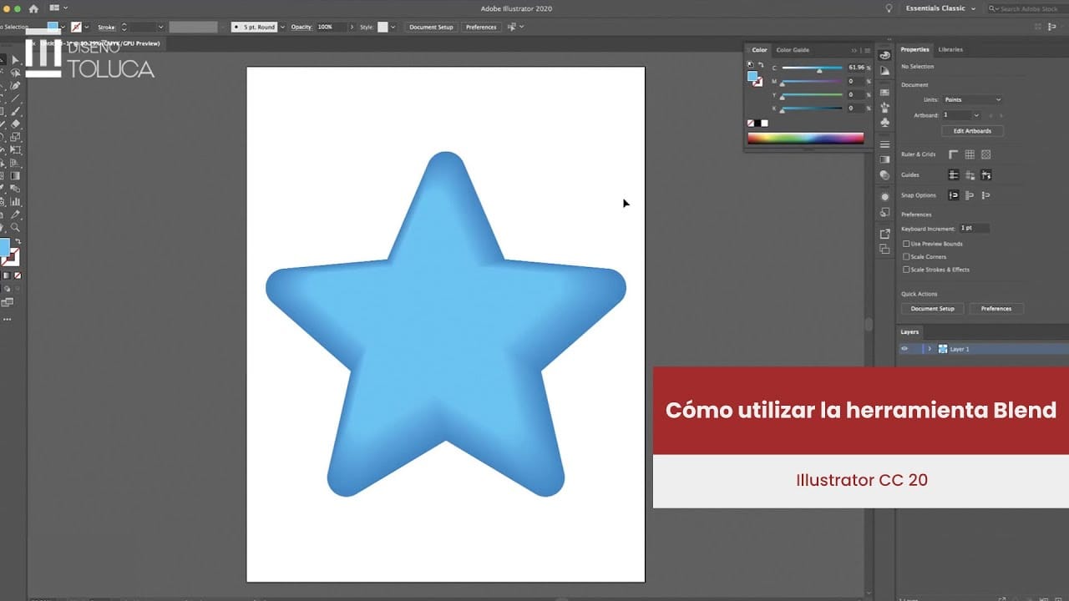
Task: Open Edit Toolbar three-dots menu
Action: point(8,320)
